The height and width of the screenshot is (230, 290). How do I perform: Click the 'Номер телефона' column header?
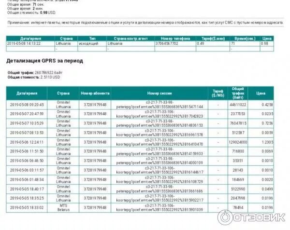coord(175,39)
